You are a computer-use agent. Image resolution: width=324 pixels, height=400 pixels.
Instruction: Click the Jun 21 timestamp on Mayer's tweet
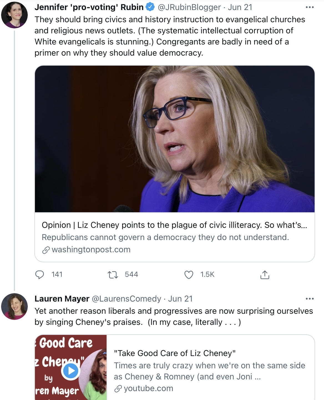180,299
